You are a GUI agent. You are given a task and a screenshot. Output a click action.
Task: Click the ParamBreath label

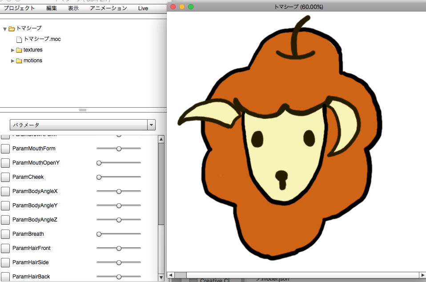pos(28,234)
